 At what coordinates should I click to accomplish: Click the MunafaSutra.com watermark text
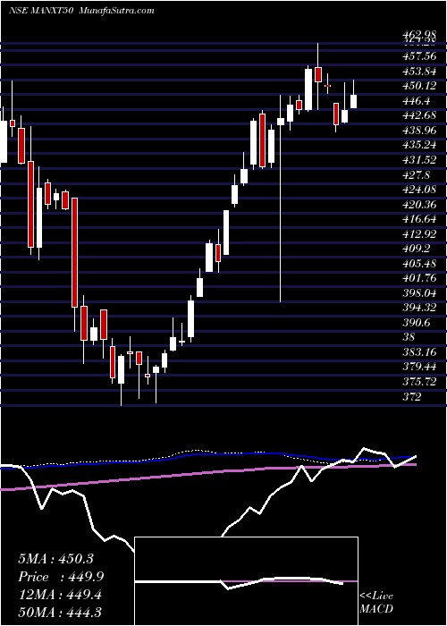[115, 11]
